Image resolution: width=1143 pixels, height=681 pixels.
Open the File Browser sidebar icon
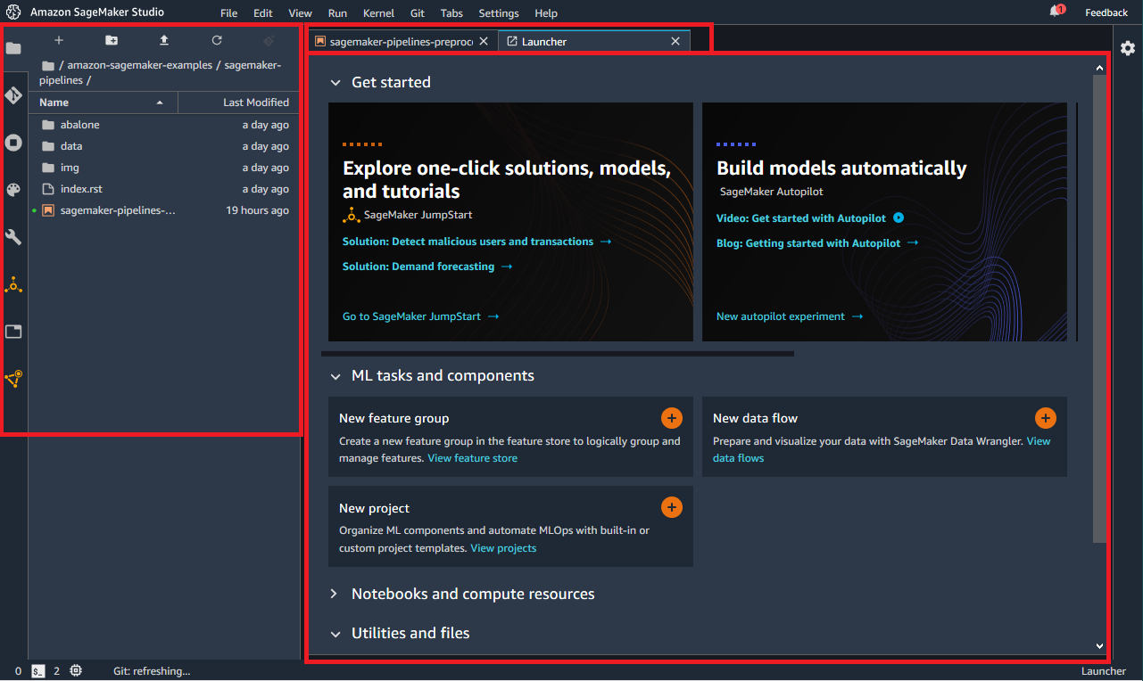[13, 48]
